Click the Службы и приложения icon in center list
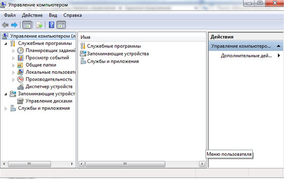Viewport: 284px width, 179px height. pos(83,61)
